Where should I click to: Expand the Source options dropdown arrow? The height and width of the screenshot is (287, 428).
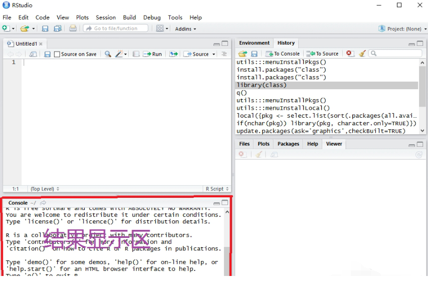(x=213, y=54)
